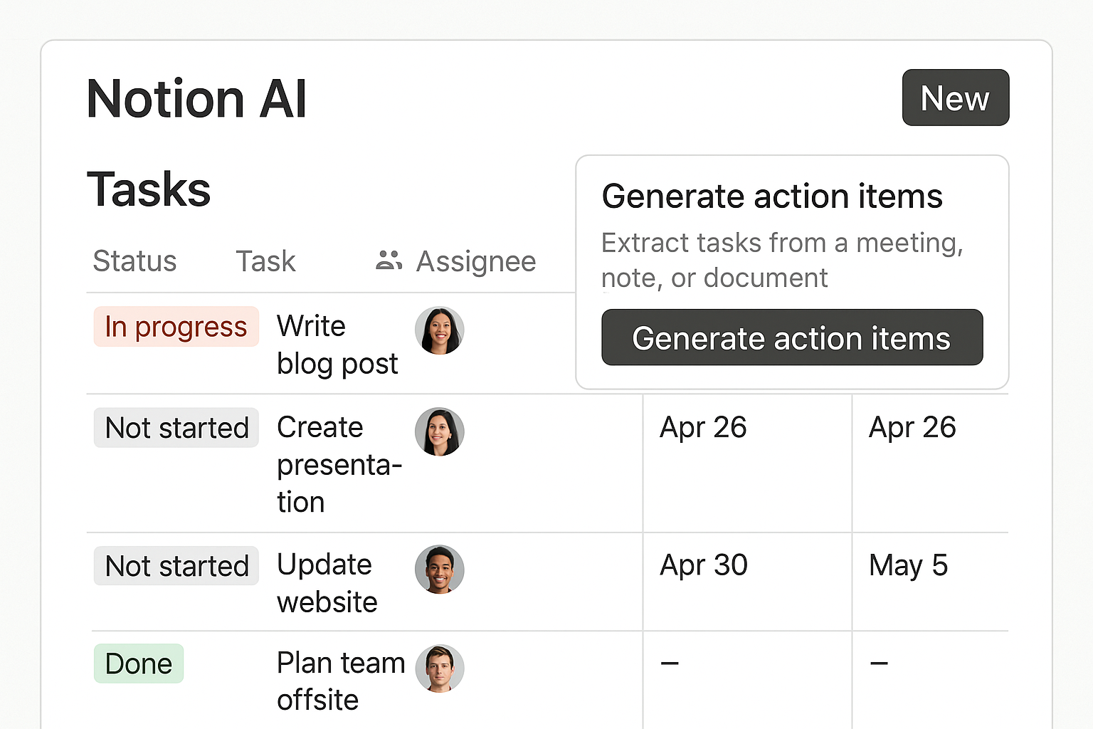Click the people icon beside Assignee header
The height and width of the screenshot is (729, 1093).
(388, 261)
